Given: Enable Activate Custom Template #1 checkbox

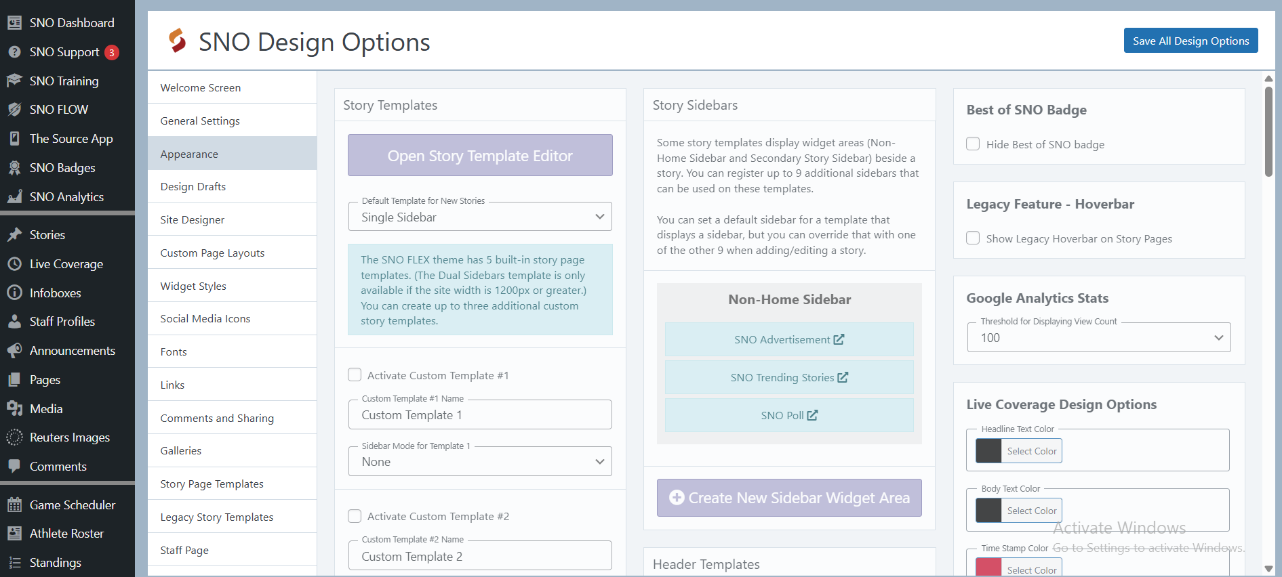Looking at the screenshot, I should (x=355, y=375).
